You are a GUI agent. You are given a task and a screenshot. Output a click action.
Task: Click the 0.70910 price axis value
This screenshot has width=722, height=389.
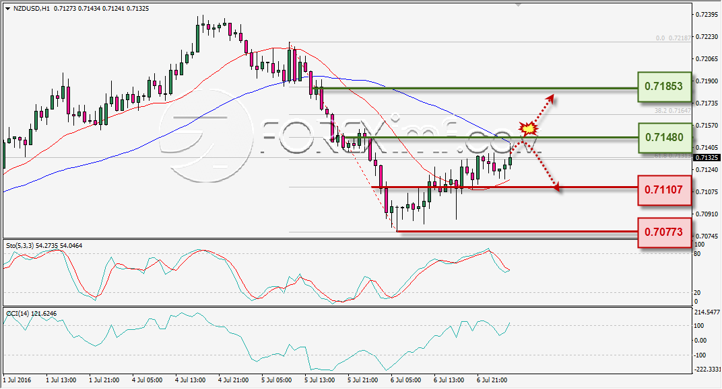(x=707, y=214)
